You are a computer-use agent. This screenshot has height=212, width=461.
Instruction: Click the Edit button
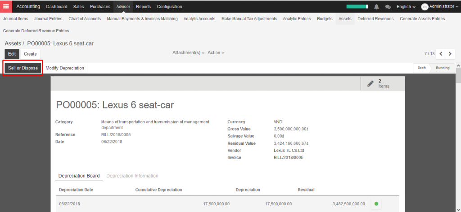(12, 54)
